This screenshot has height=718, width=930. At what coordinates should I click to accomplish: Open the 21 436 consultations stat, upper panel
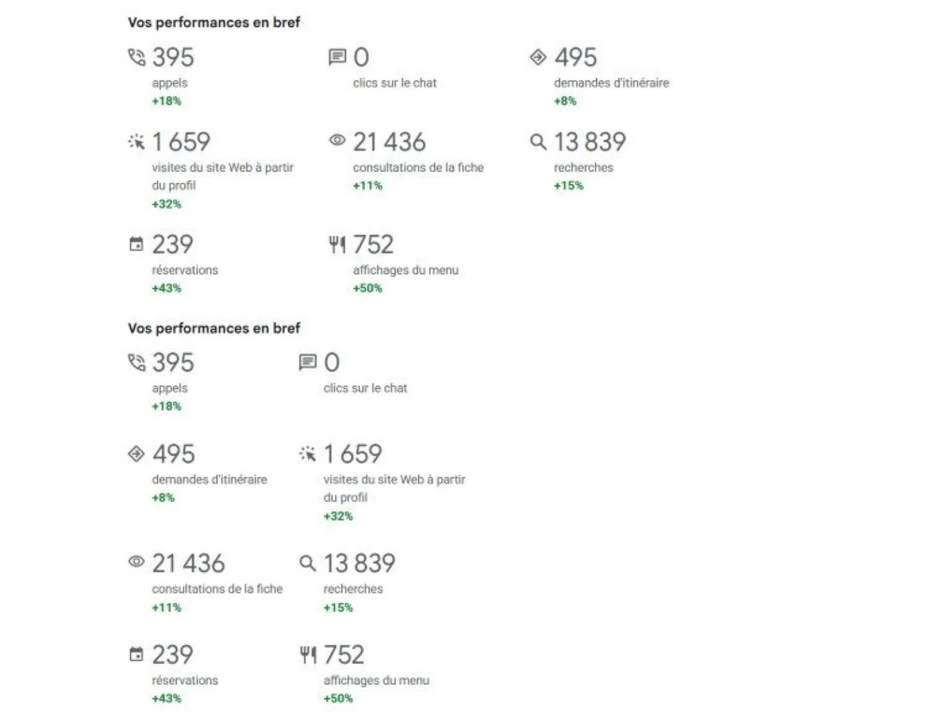point(389,142)
